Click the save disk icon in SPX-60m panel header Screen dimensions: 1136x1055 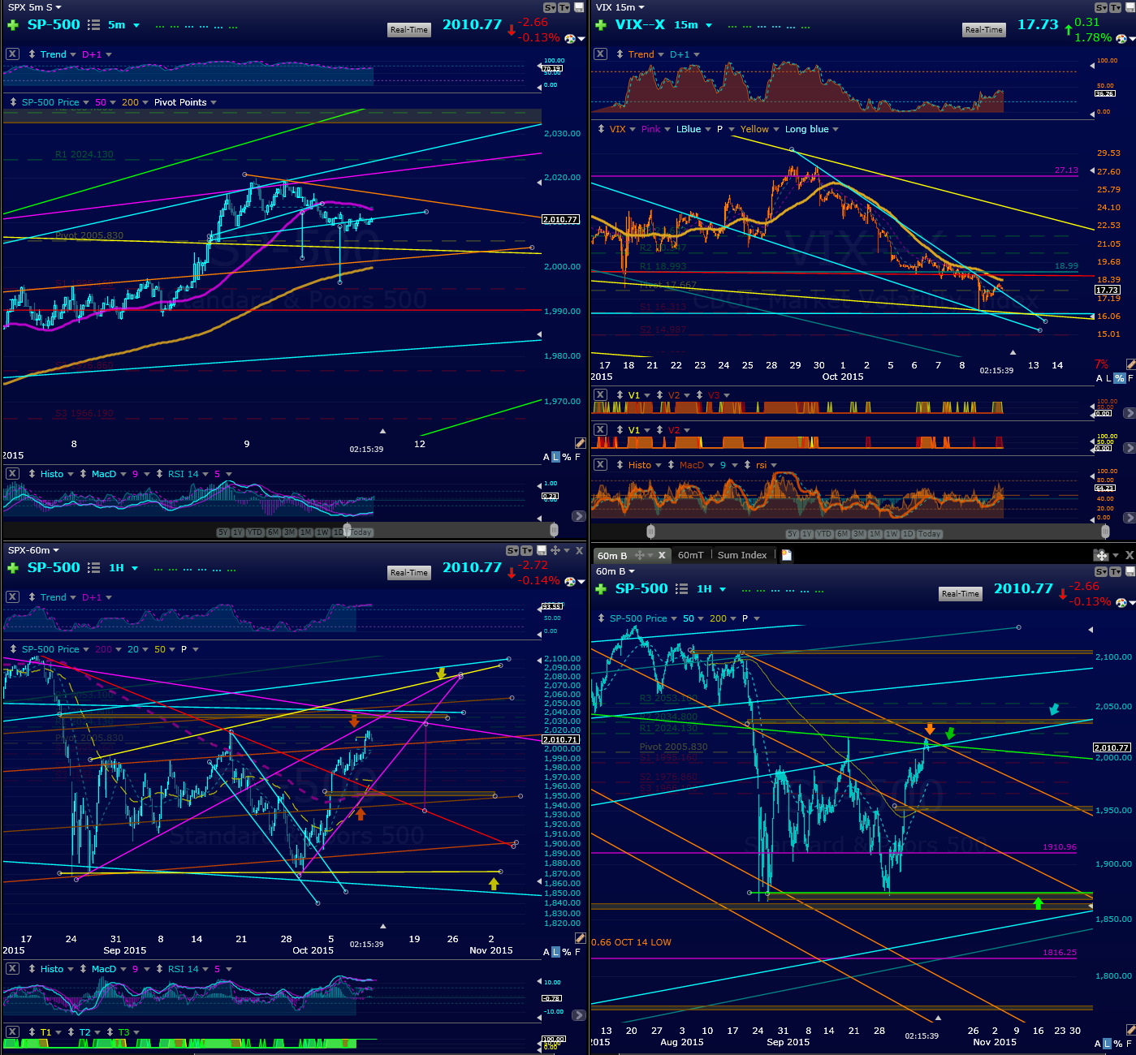(542, 550)
